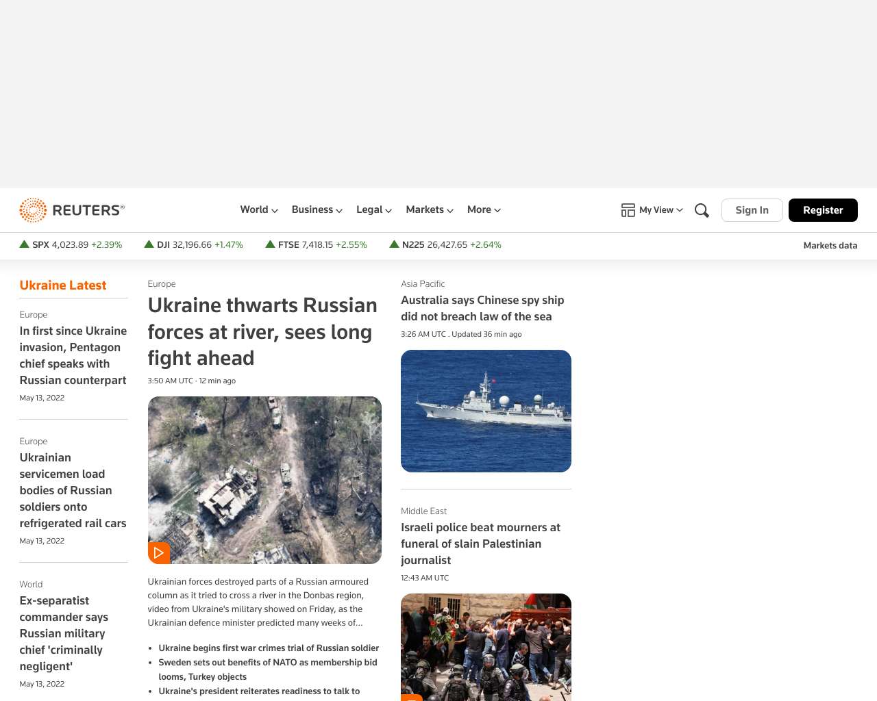Open the search magnifier icon
This screenshot has width=877, height=701.
(702, 210)
